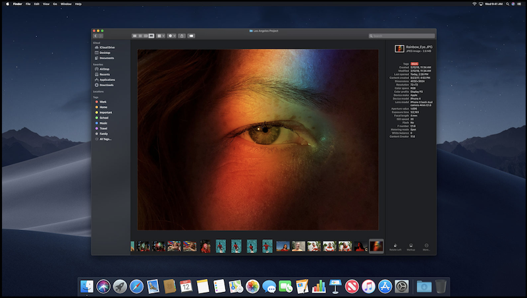Select the red Work tag in sidebar
The height and width of the screenshot is (298, 527).
(x=103, y=102)
